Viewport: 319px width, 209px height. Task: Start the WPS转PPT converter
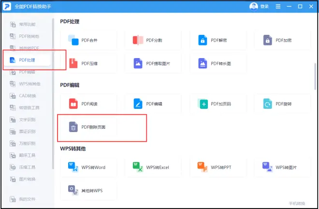(x=218, y=167)
